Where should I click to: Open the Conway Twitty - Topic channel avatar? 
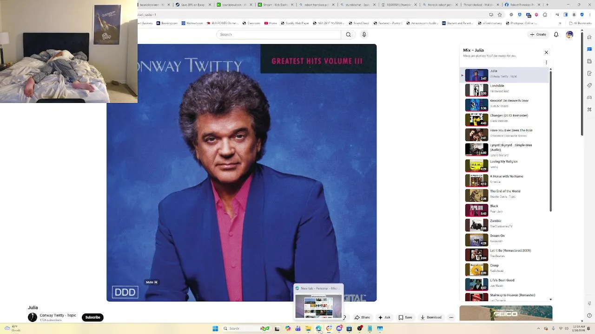click(x=33, y=317)
